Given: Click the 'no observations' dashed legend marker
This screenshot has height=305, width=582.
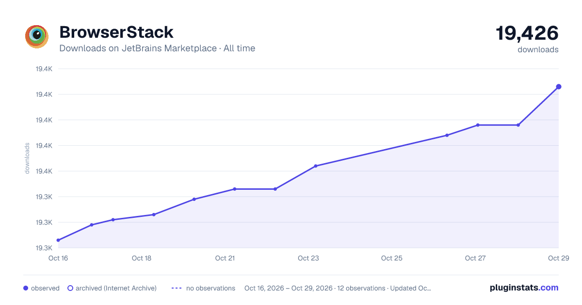Looking at the screenshot, I should (x=177, y=288).
